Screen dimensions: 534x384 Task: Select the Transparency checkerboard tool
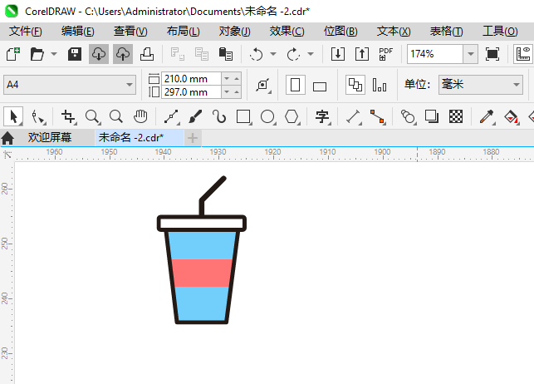[x=456, y=116]
